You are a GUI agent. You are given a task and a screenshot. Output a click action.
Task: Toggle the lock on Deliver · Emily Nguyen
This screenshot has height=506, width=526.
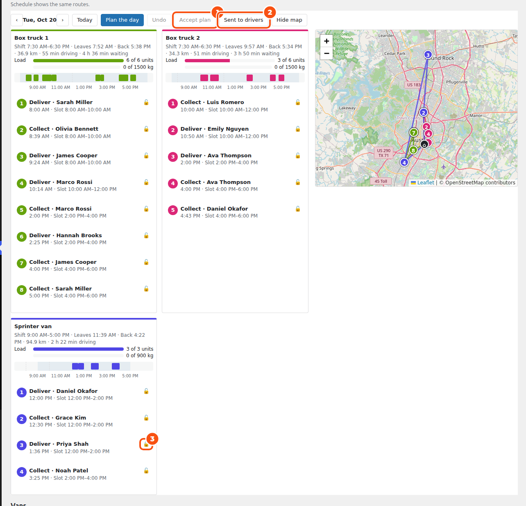298,129
